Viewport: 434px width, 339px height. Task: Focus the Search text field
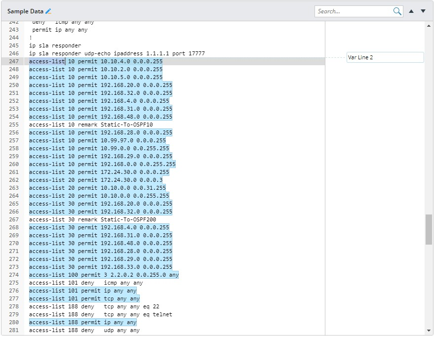(x=354, y=11)
